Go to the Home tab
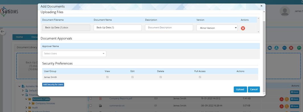Image resolution: width=303 pixels, height=112 pixels. pyautogui.click(x=19, y=37)
